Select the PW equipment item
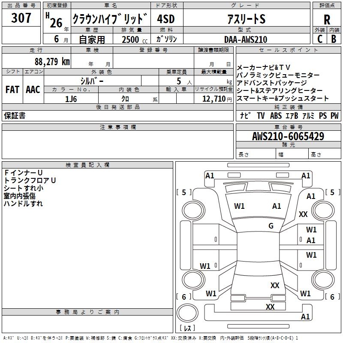 [334, 115]
